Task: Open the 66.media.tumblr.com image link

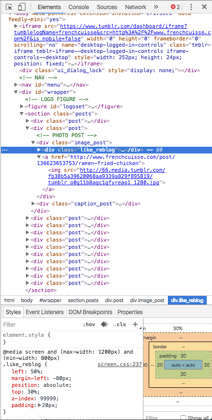Action: point(107,177)
